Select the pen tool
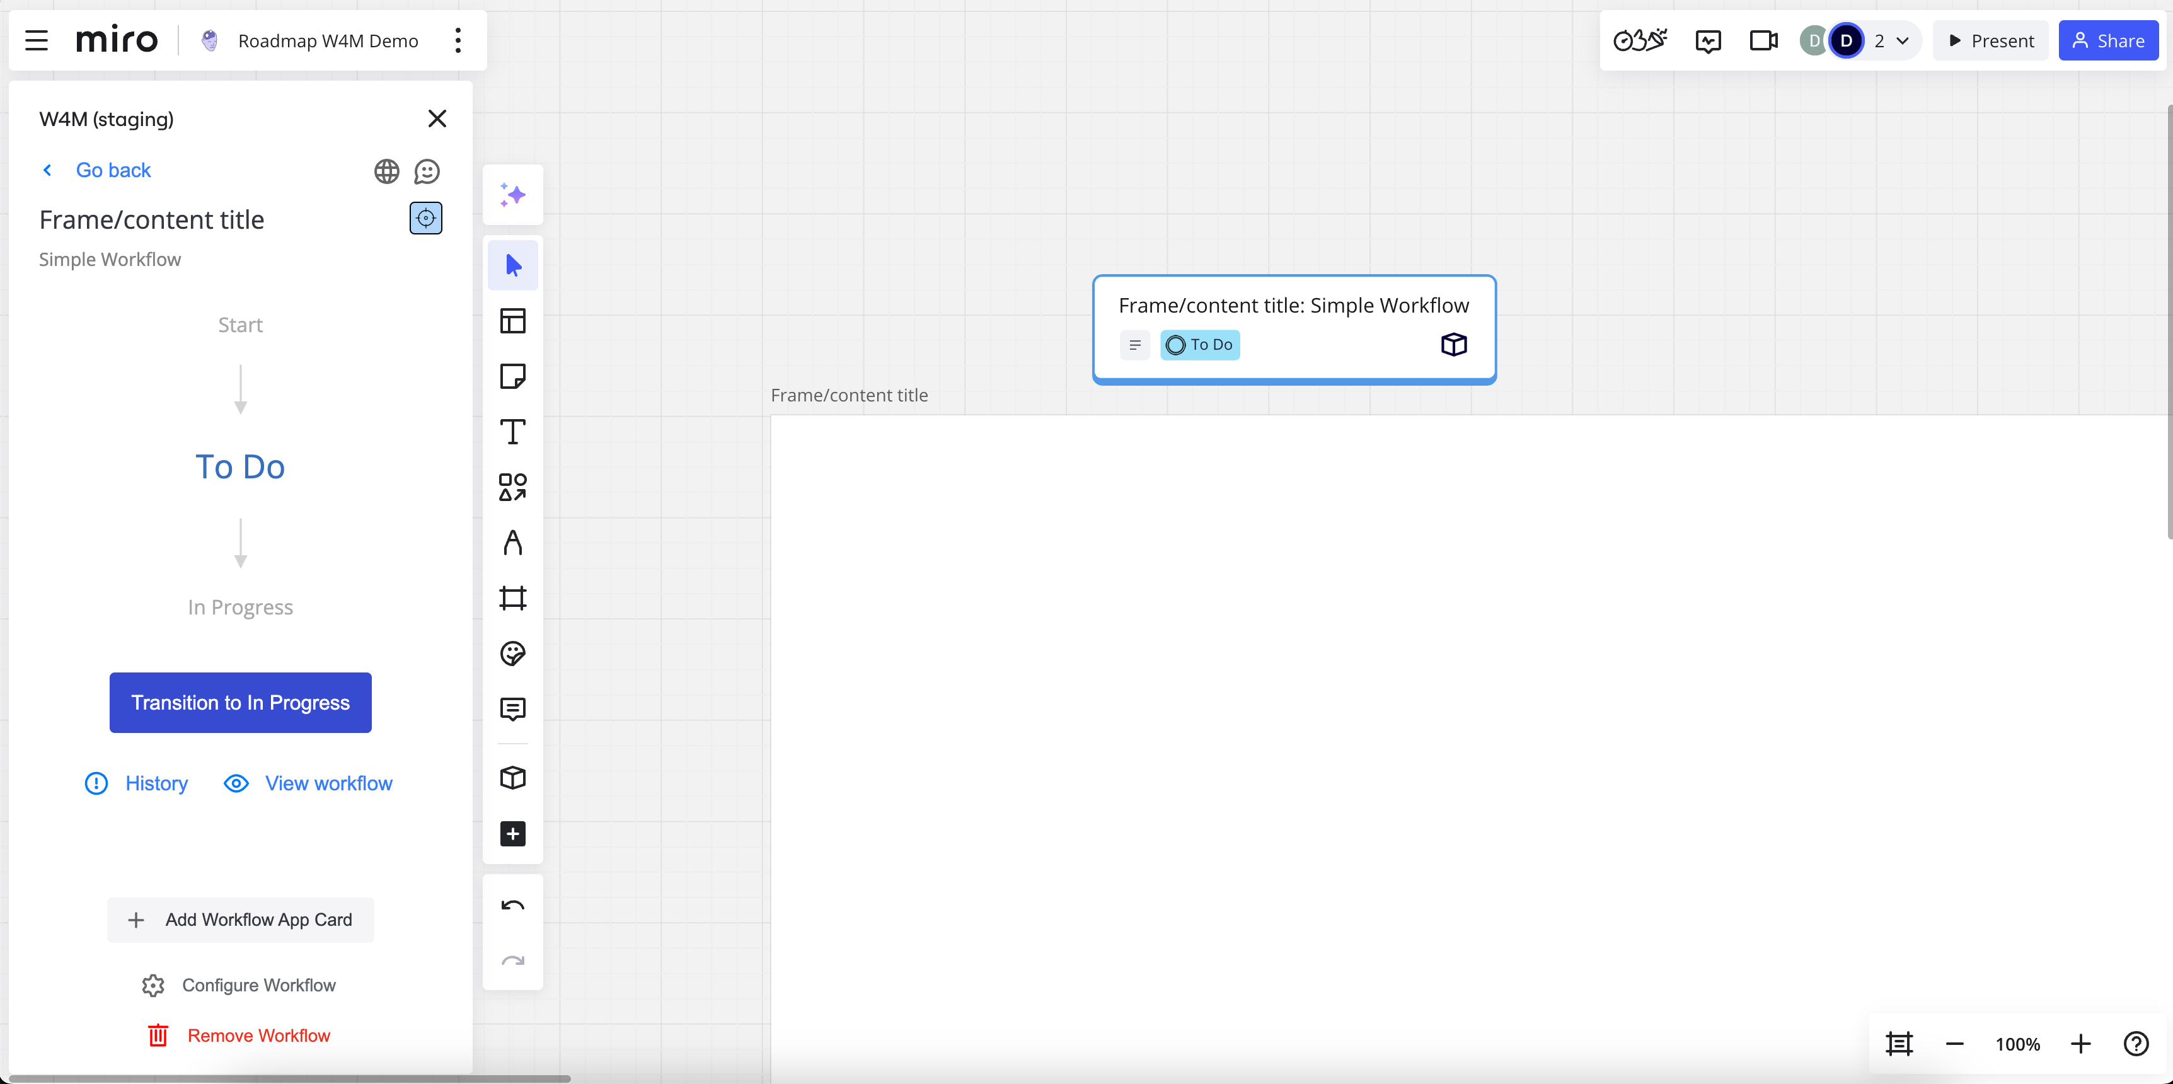Image resolution: width=2173 pixels, height=1084 pixels. tap(513, 543)
